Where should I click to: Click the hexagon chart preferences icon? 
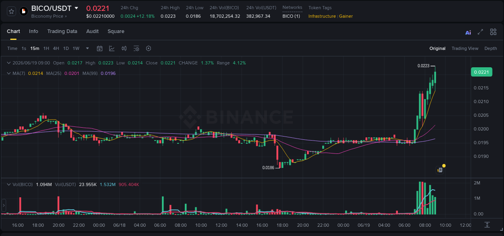148,48
